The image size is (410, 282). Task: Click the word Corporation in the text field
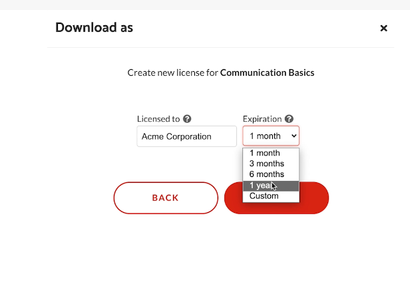188,136
